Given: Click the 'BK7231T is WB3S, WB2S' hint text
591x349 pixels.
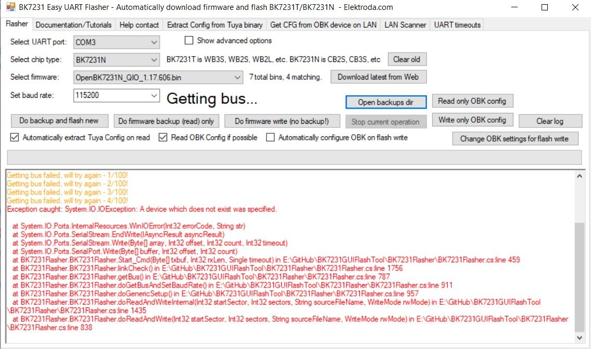Looking at the screenshot, I should (274, 59).
